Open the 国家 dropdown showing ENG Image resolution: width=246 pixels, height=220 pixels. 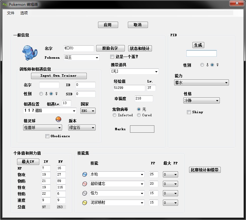pyautogui.click(x=88, y=111)
